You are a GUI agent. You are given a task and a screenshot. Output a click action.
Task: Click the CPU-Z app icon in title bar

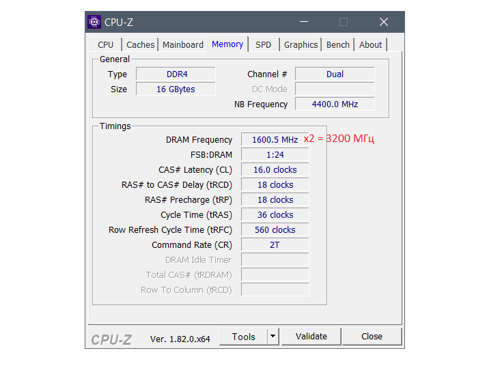[x=94, y=22]
